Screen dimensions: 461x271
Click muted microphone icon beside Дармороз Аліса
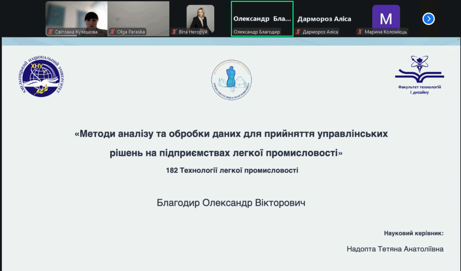(x=298, y=32)
